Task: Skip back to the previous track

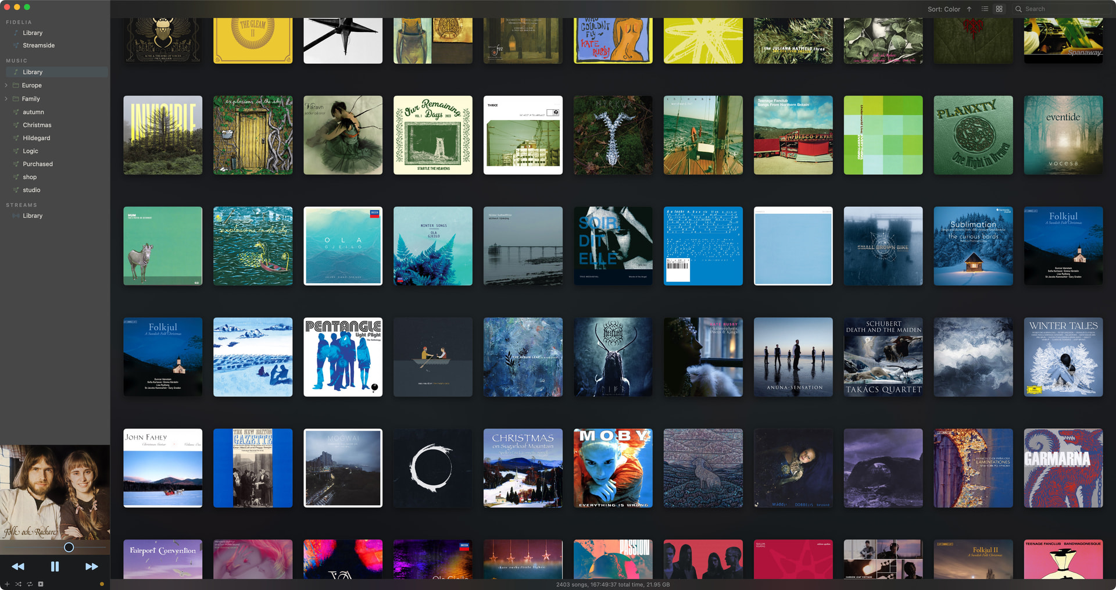Action: [x=18, y=566]
